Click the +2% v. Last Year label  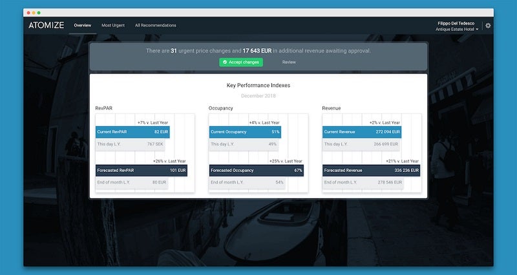coord(385,122)
